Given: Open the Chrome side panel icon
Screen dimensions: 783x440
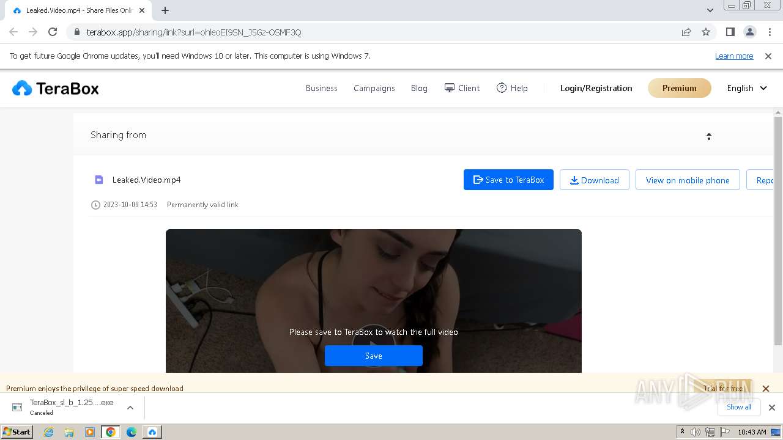Looking at the screenshot, I should tap(730, 32).
